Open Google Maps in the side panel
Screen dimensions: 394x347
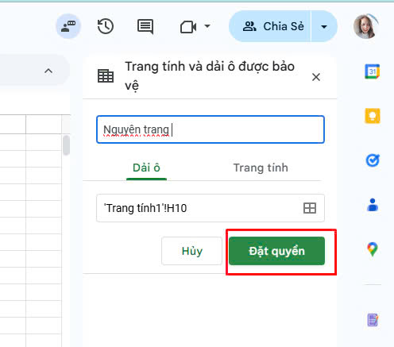click(x=373, y=249)
